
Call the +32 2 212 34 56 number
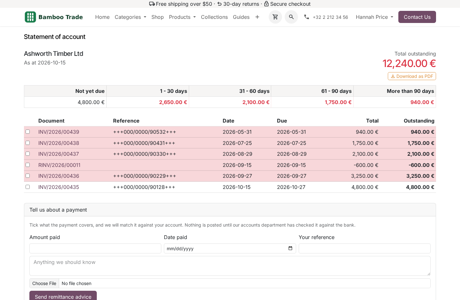coord(330,17)
